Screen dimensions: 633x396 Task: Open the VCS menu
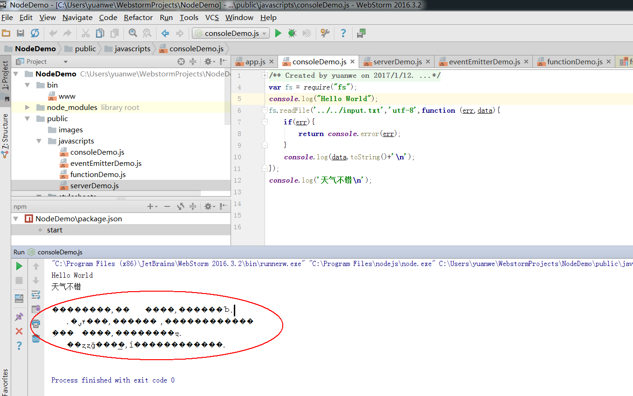click(212, 17)
